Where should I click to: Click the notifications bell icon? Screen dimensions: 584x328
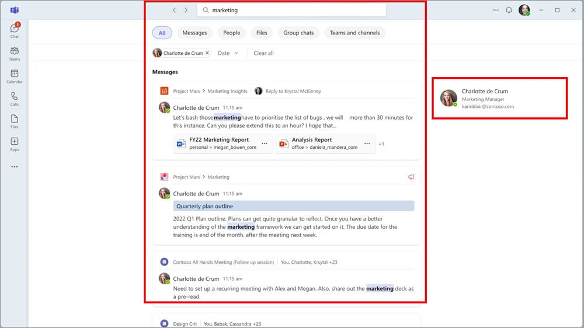point(509,10)
